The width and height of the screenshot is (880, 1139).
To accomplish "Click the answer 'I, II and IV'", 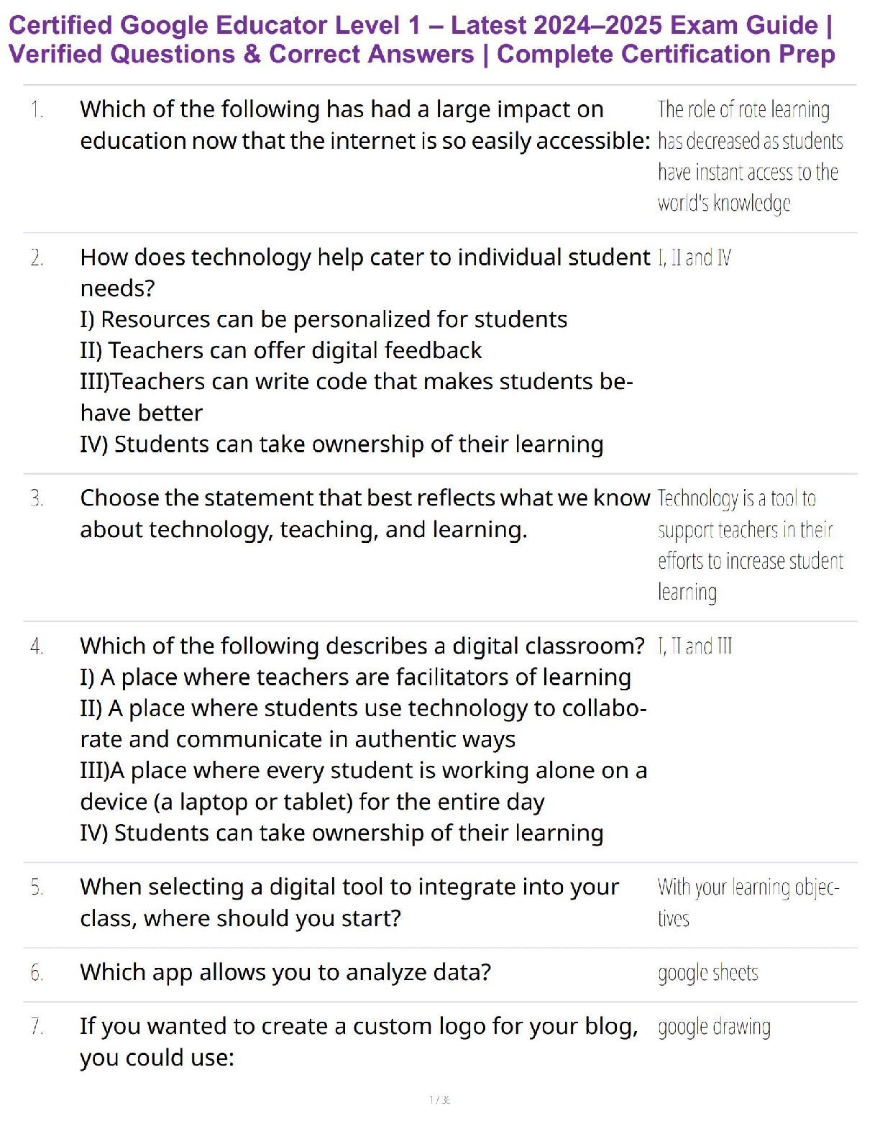I will (695, 257).
